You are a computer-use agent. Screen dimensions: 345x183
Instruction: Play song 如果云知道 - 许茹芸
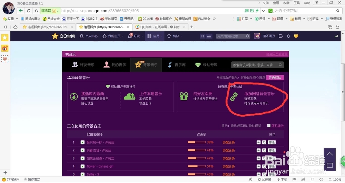pyautogui.click(x=82, y=158)
